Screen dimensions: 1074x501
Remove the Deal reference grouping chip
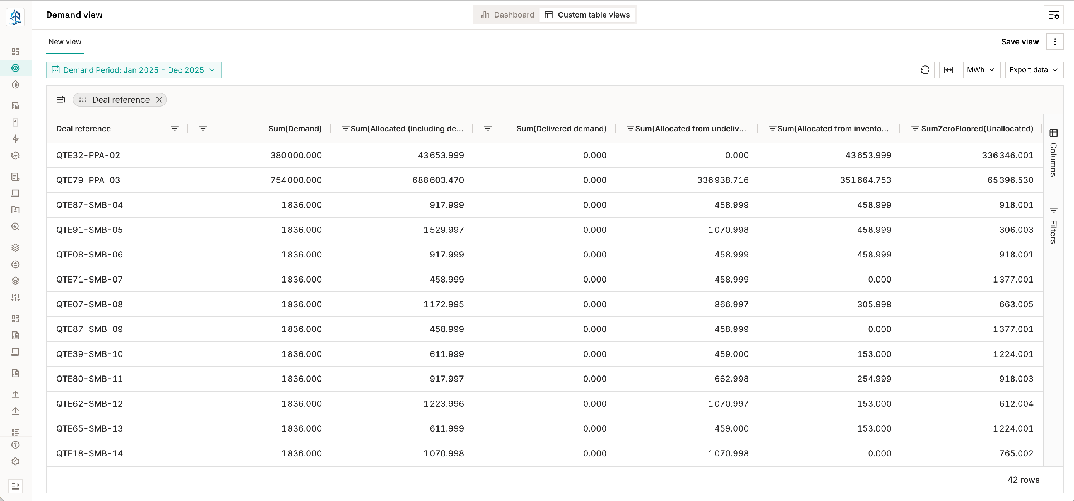click(x=159, y=99)
